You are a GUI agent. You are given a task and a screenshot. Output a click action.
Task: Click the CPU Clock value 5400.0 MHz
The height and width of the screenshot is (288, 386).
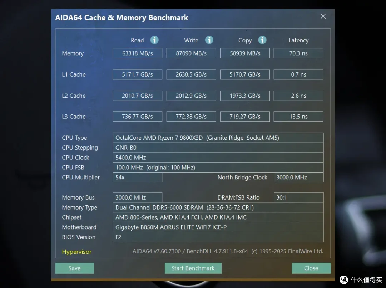pyautogui.click(x=218, y=158)
